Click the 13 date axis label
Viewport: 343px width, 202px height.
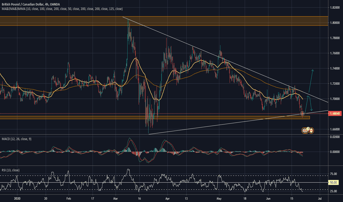coord(186,198)
